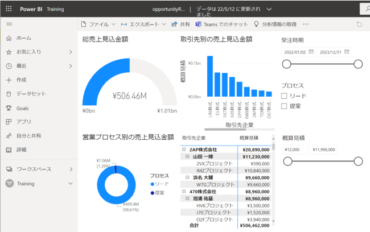The height and width of the screenshot is (232, 370).
Task: Open the app launcher grid icon
Action: click(9, 9)
